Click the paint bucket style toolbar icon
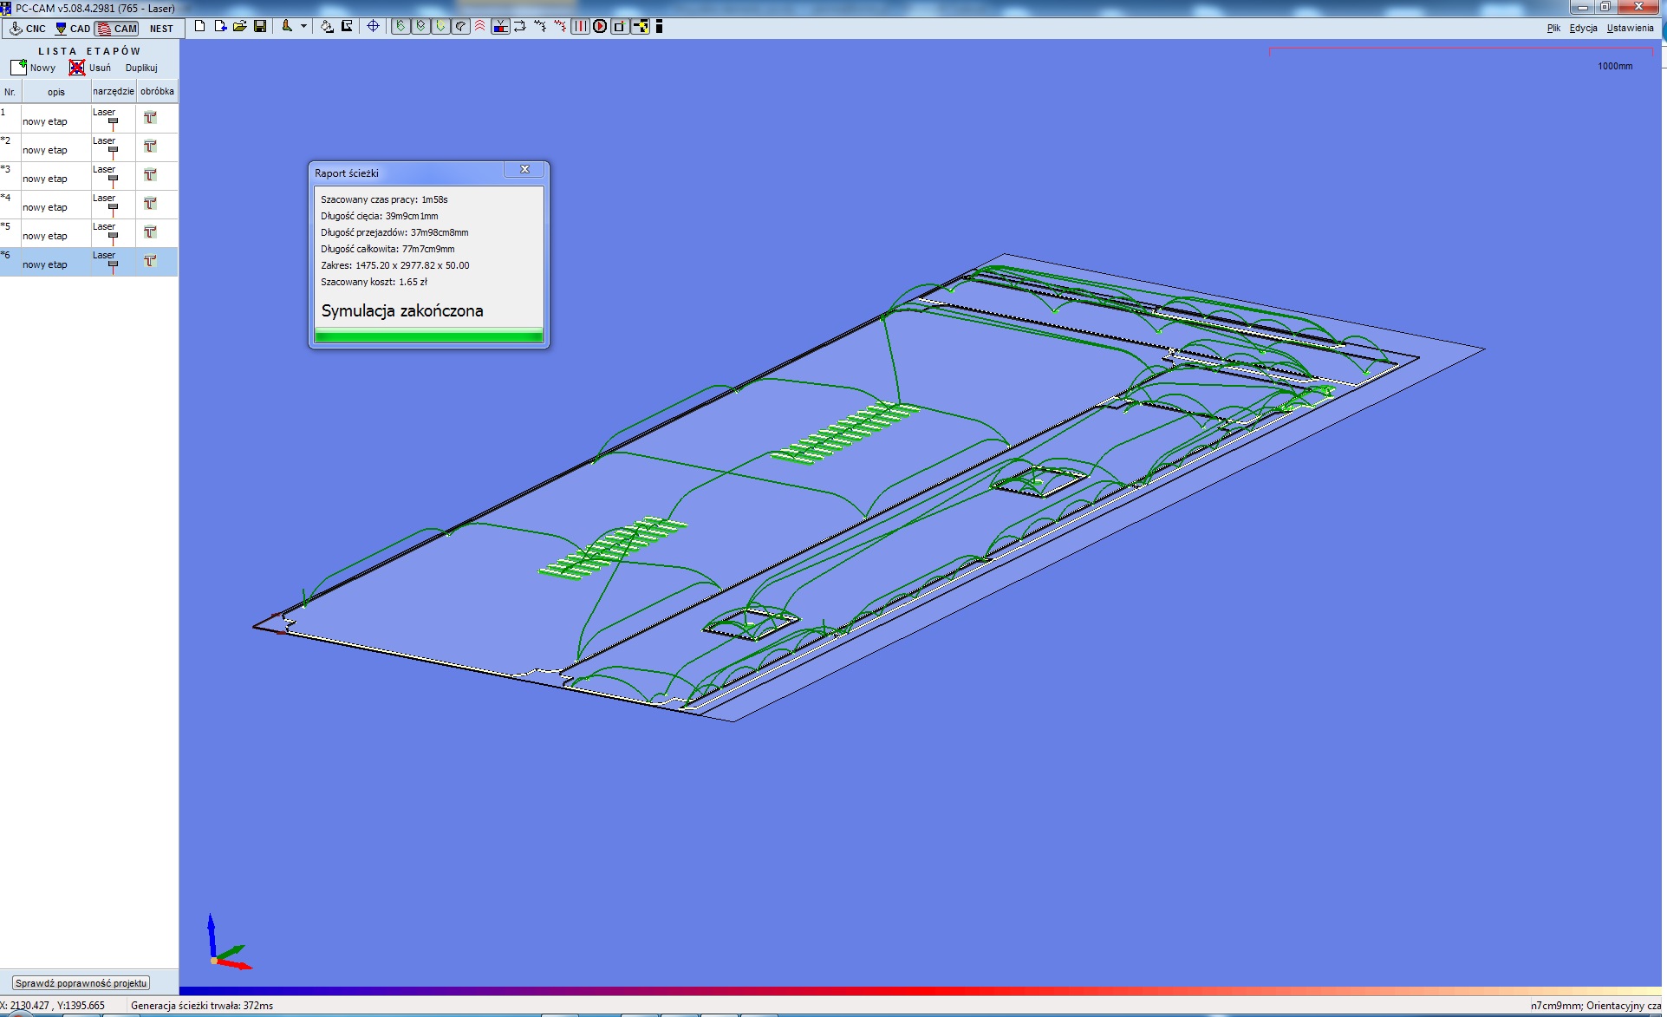Image resolution: width=1667 pixels, height=1017 pixels. pyautogui.click(x=327, y=26)
